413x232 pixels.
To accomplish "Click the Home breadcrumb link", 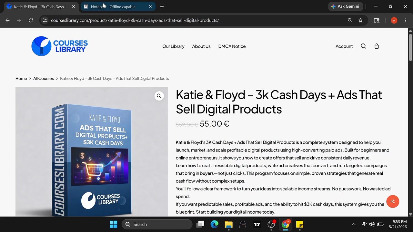I will click(21, 78).
